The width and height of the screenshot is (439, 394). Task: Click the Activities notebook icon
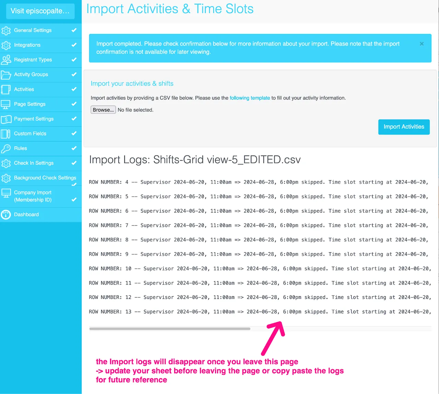click(x=6, y=90)
